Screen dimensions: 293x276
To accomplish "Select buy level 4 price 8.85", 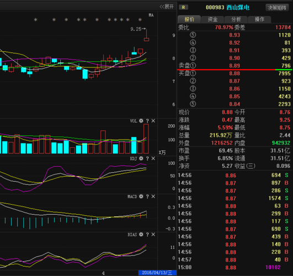I will tap(235, 96).
